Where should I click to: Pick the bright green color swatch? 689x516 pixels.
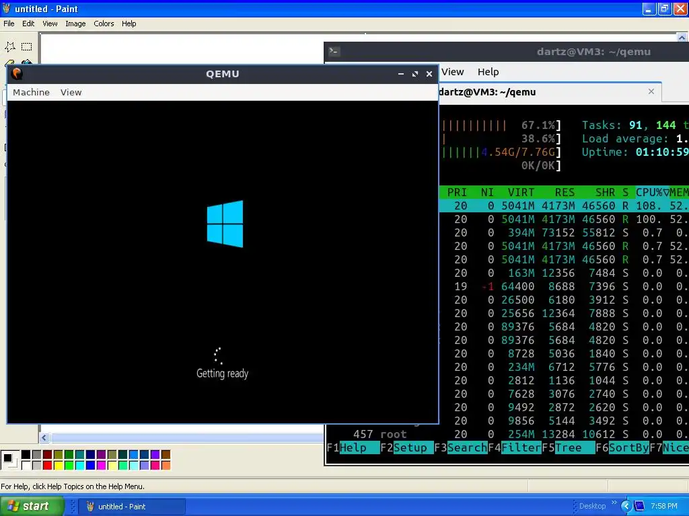(69, 465)
